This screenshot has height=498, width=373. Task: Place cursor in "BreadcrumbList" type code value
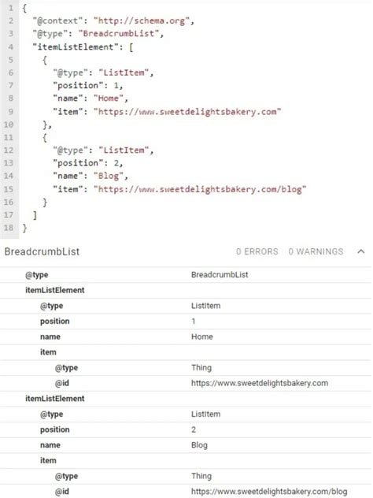120,34
